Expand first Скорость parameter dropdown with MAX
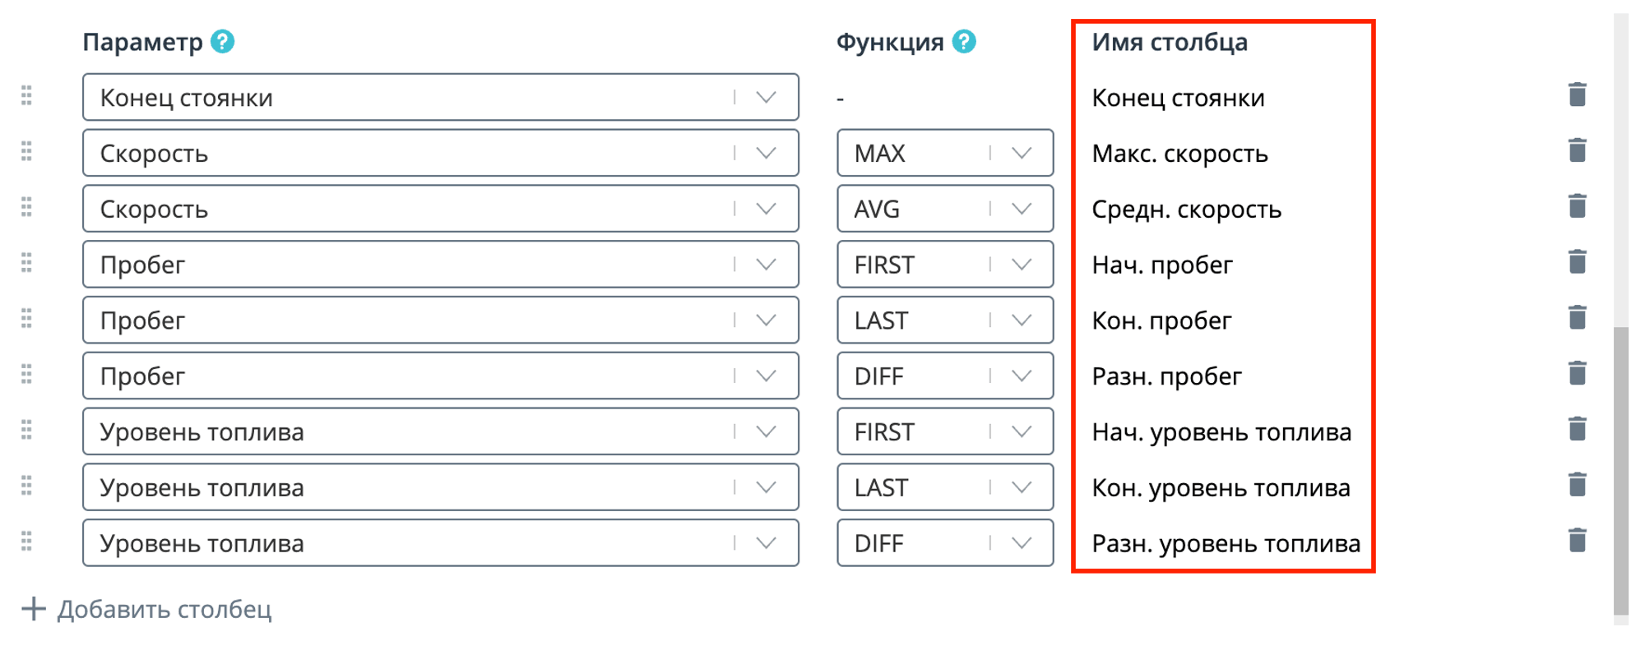Image resolution: width=1645 pixels, height=650 pixels. coord(441,153)
